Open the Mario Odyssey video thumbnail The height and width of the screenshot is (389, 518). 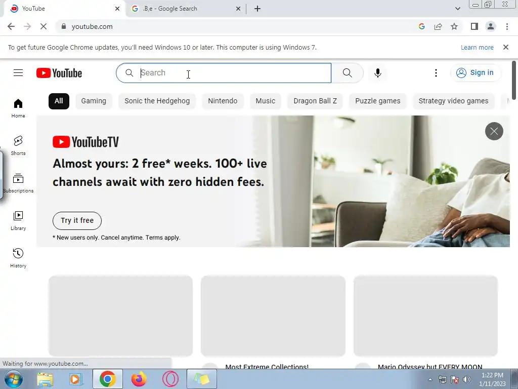point(425,316)
